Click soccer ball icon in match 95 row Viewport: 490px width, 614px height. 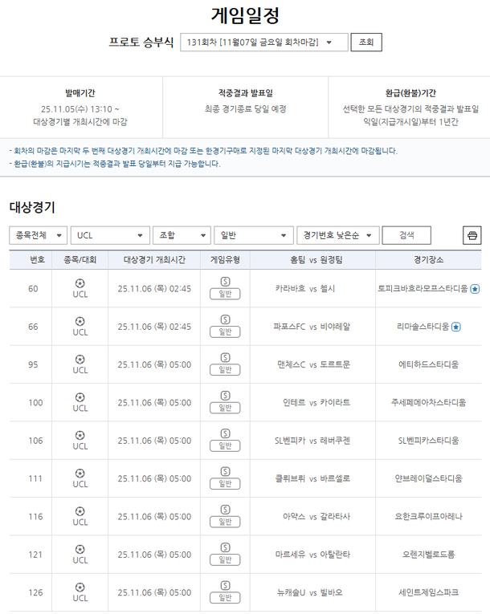[80, 359]
